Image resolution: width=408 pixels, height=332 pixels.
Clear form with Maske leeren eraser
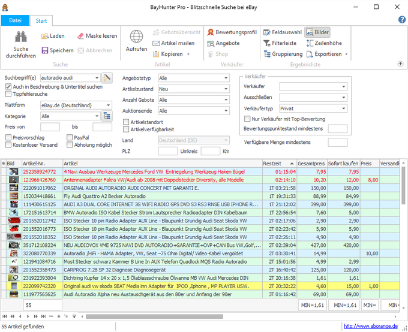[80, 36]
